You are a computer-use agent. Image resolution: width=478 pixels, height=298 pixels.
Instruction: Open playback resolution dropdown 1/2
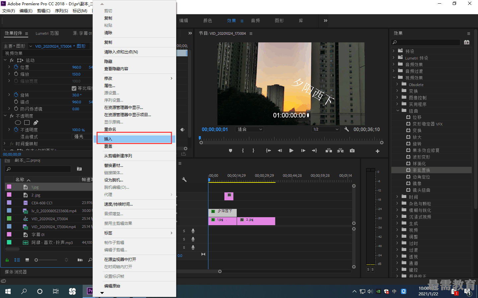click(x=326, y=129)
